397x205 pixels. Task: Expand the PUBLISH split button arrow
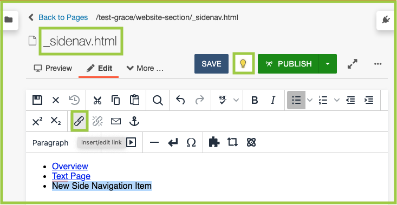328,64
